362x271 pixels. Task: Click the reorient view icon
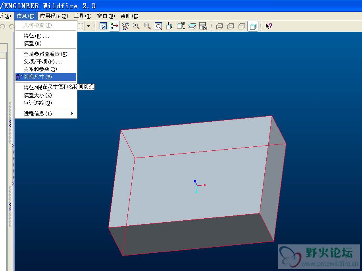tap(169, 26)
